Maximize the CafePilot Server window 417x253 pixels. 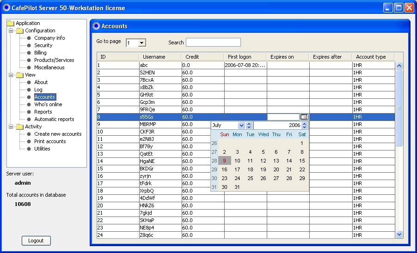(399, 8)
